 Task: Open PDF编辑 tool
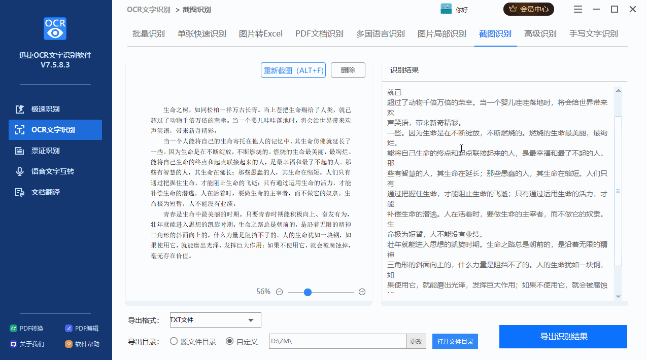coord(82,329)
